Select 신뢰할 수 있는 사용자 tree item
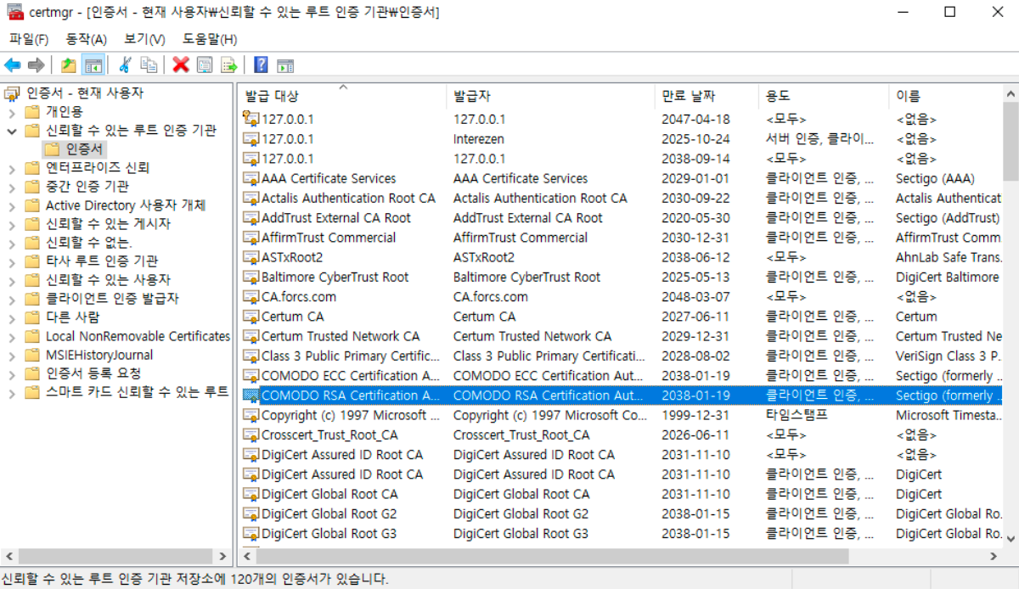Image resolution: width=1019 pixels, height=589 pixels. click(108, 279)
